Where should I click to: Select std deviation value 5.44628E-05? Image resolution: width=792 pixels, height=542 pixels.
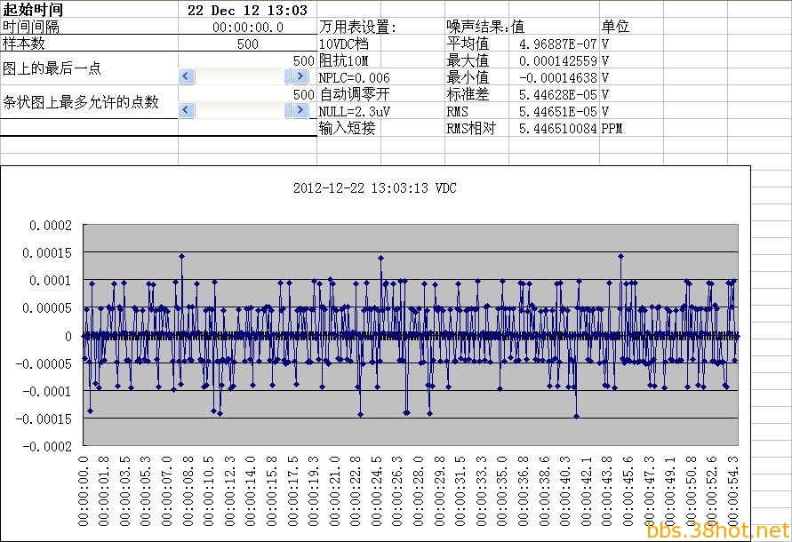(554, 94)
